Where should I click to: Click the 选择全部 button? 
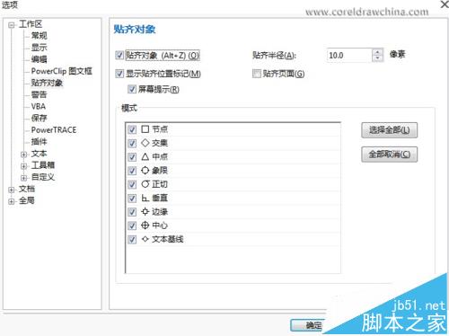point(389,130)
